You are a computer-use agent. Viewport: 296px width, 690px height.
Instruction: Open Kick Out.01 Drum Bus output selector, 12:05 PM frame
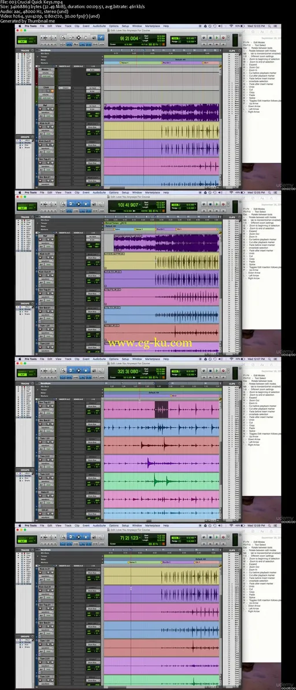click(93, 276)
